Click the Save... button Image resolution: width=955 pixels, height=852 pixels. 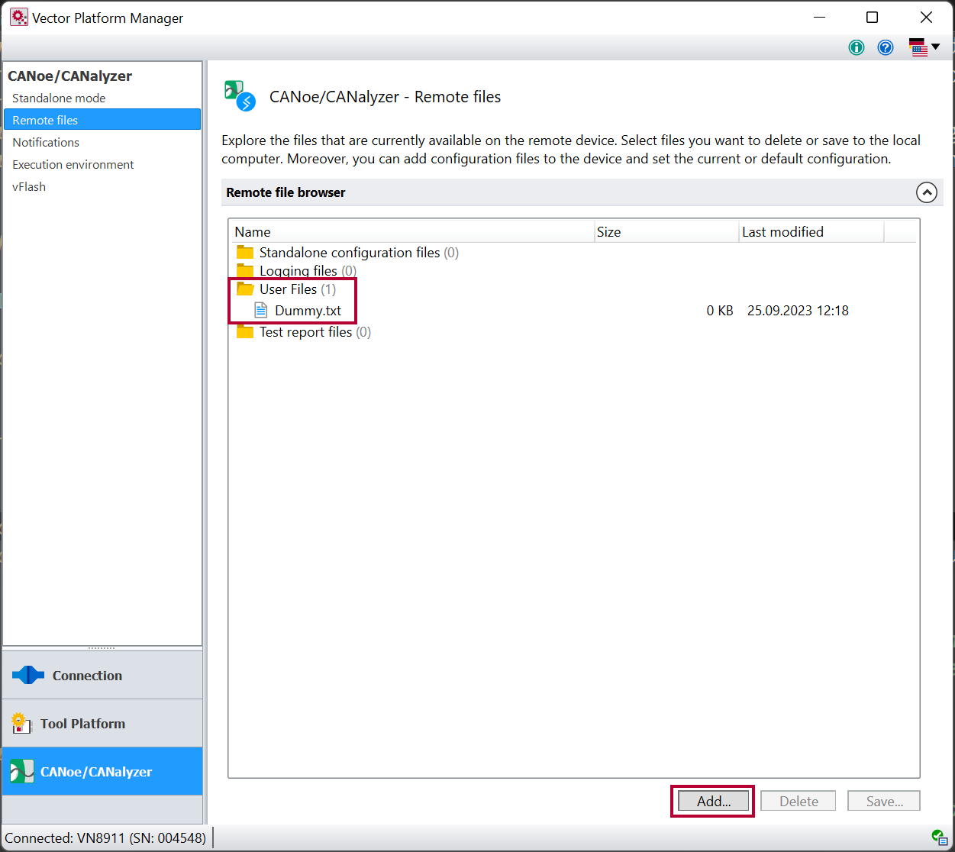pos(884,801)
